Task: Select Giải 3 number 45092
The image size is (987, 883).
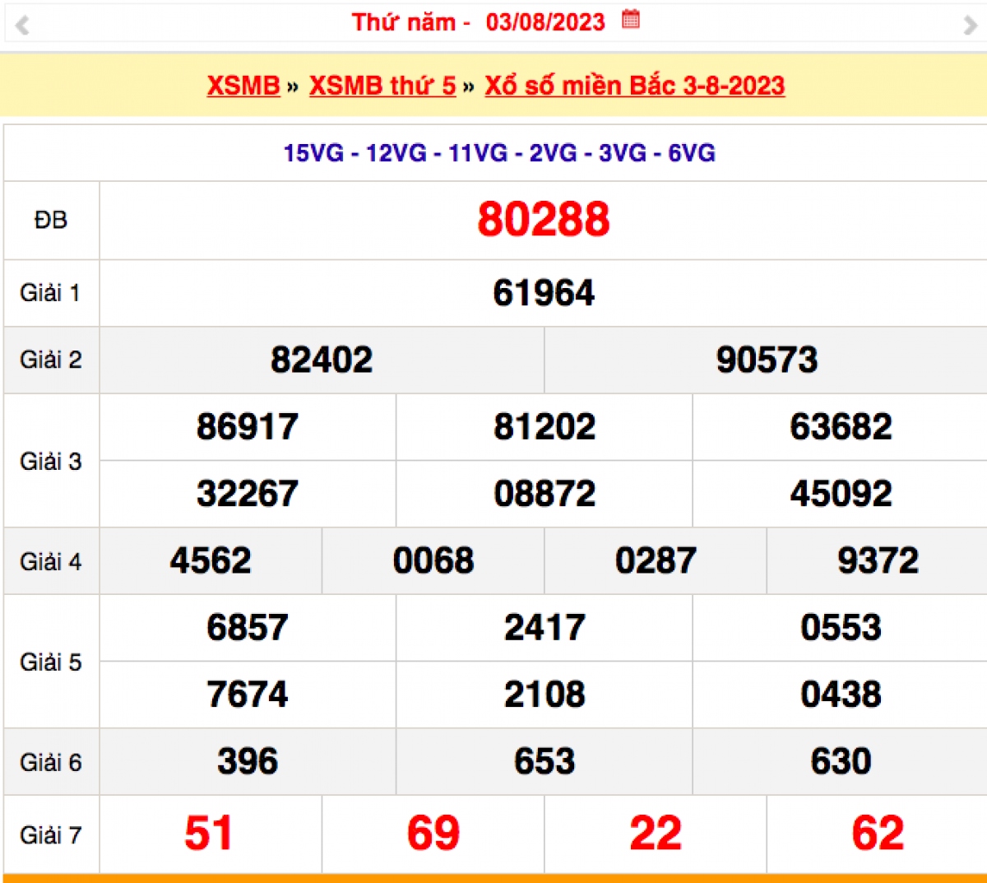Action: (x=841, y=494)
